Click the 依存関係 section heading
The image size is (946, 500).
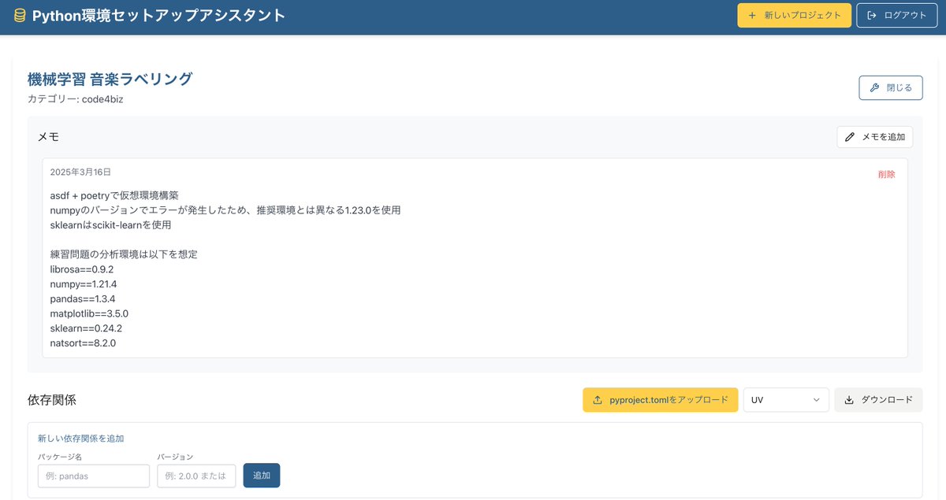(52, 400)
